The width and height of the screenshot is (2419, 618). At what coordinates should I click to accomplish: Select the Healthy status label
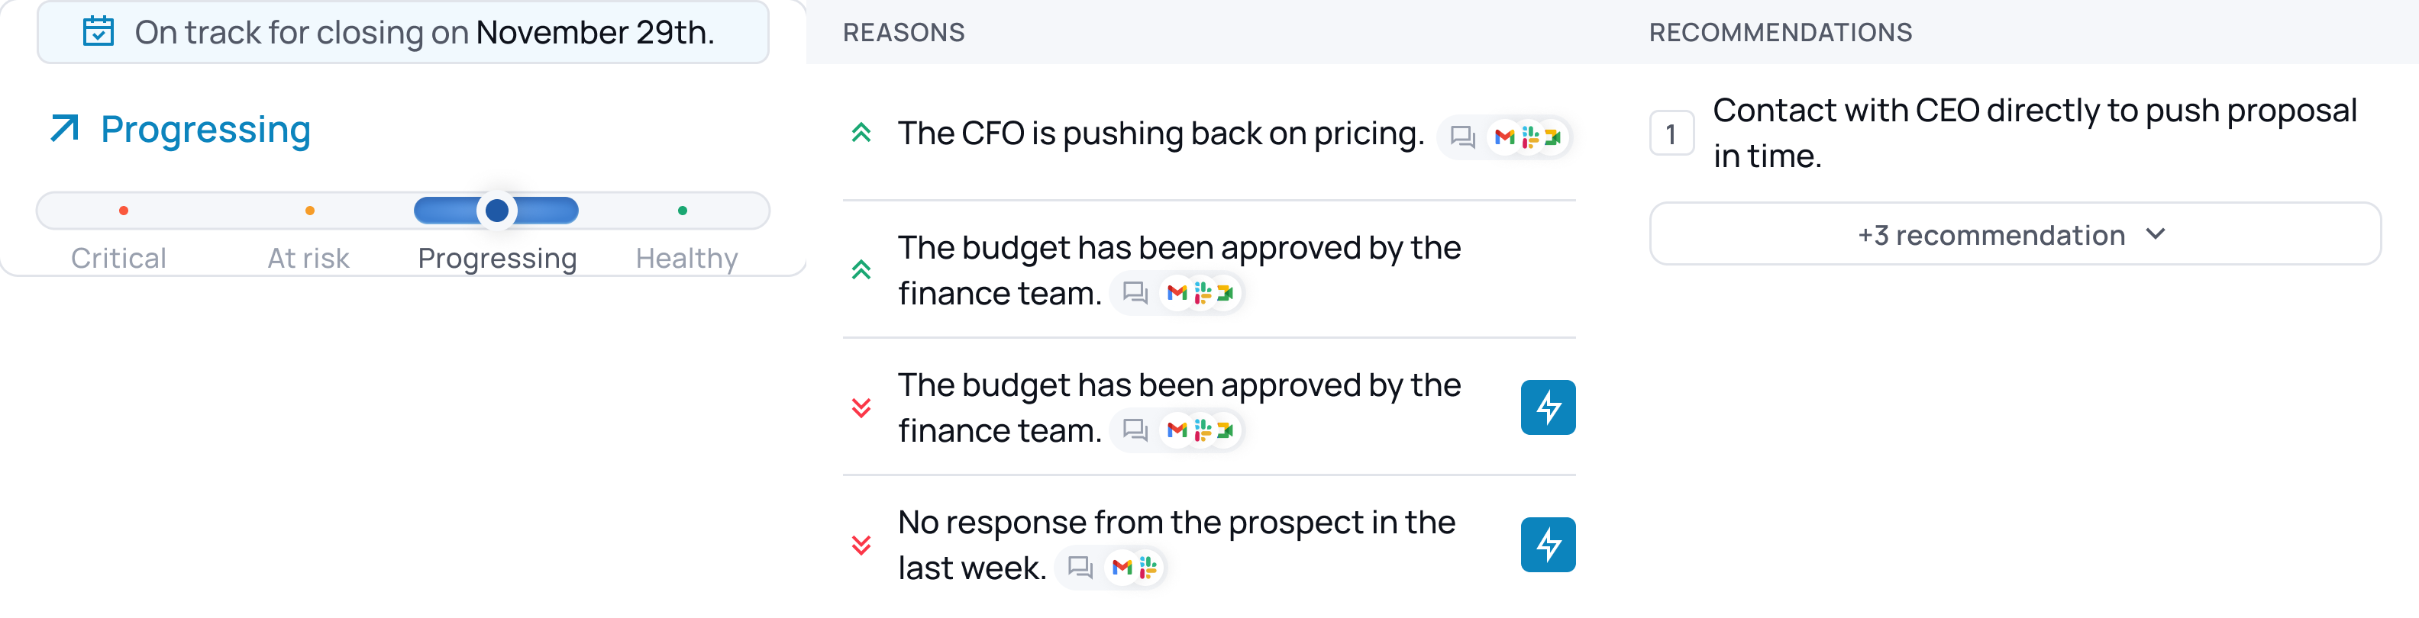686,258
